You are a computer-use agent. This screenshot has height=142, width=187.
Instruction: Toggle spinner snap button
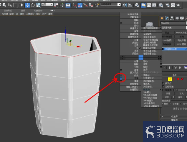(91, 5)
